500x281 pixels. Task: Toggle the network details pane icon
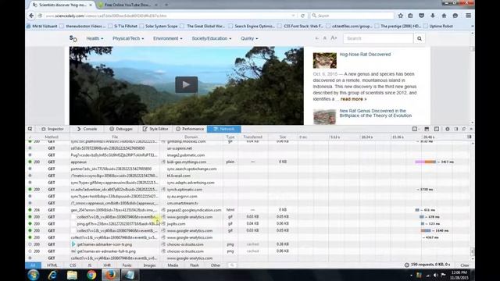pos(469,137)
